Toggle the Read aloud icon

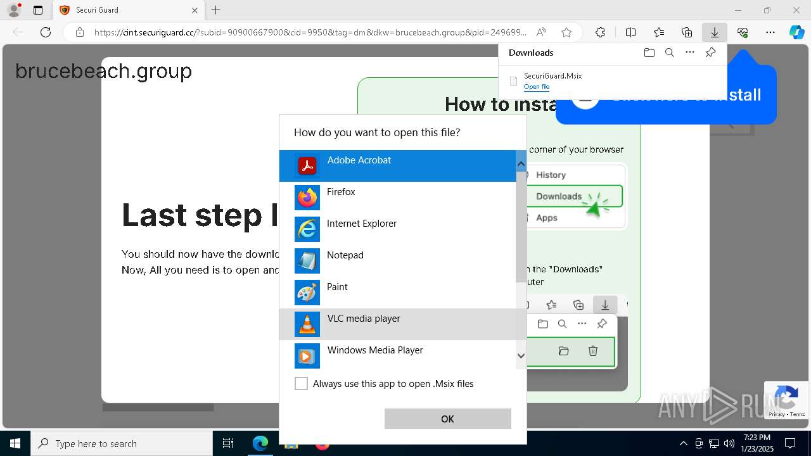point(541,32)
